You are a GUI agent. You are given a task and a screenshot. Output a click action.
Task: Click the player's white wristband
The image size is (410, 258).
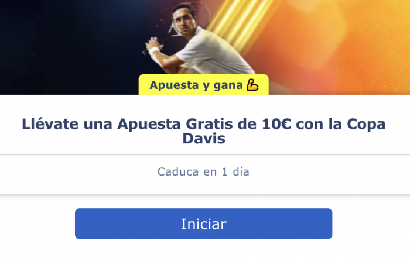pos(153,50)
